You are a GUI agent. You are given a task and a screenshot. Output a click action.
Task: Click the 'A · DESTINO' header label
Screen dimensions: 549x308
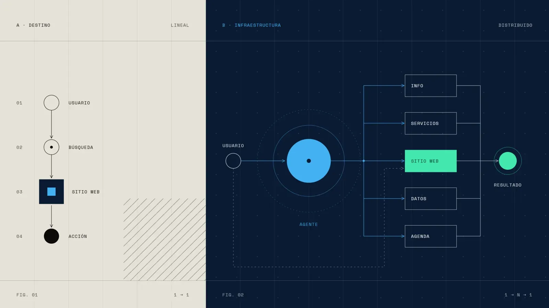[x=33, y=25]
